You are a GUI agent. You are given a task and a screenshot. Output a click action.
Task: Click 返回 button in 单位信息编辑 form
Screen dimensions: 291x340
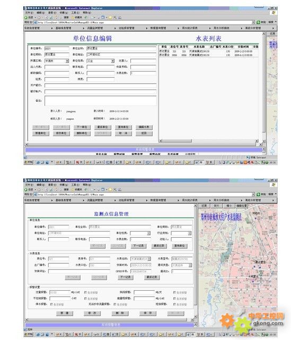[144, 133]
